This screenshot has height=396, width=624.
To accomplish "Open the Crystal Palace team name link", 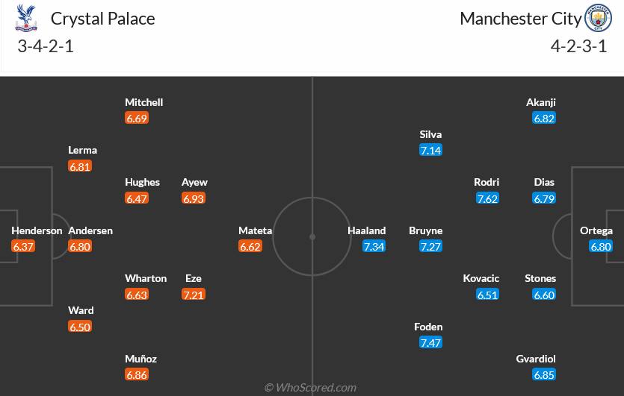I will tap(102, 19).
